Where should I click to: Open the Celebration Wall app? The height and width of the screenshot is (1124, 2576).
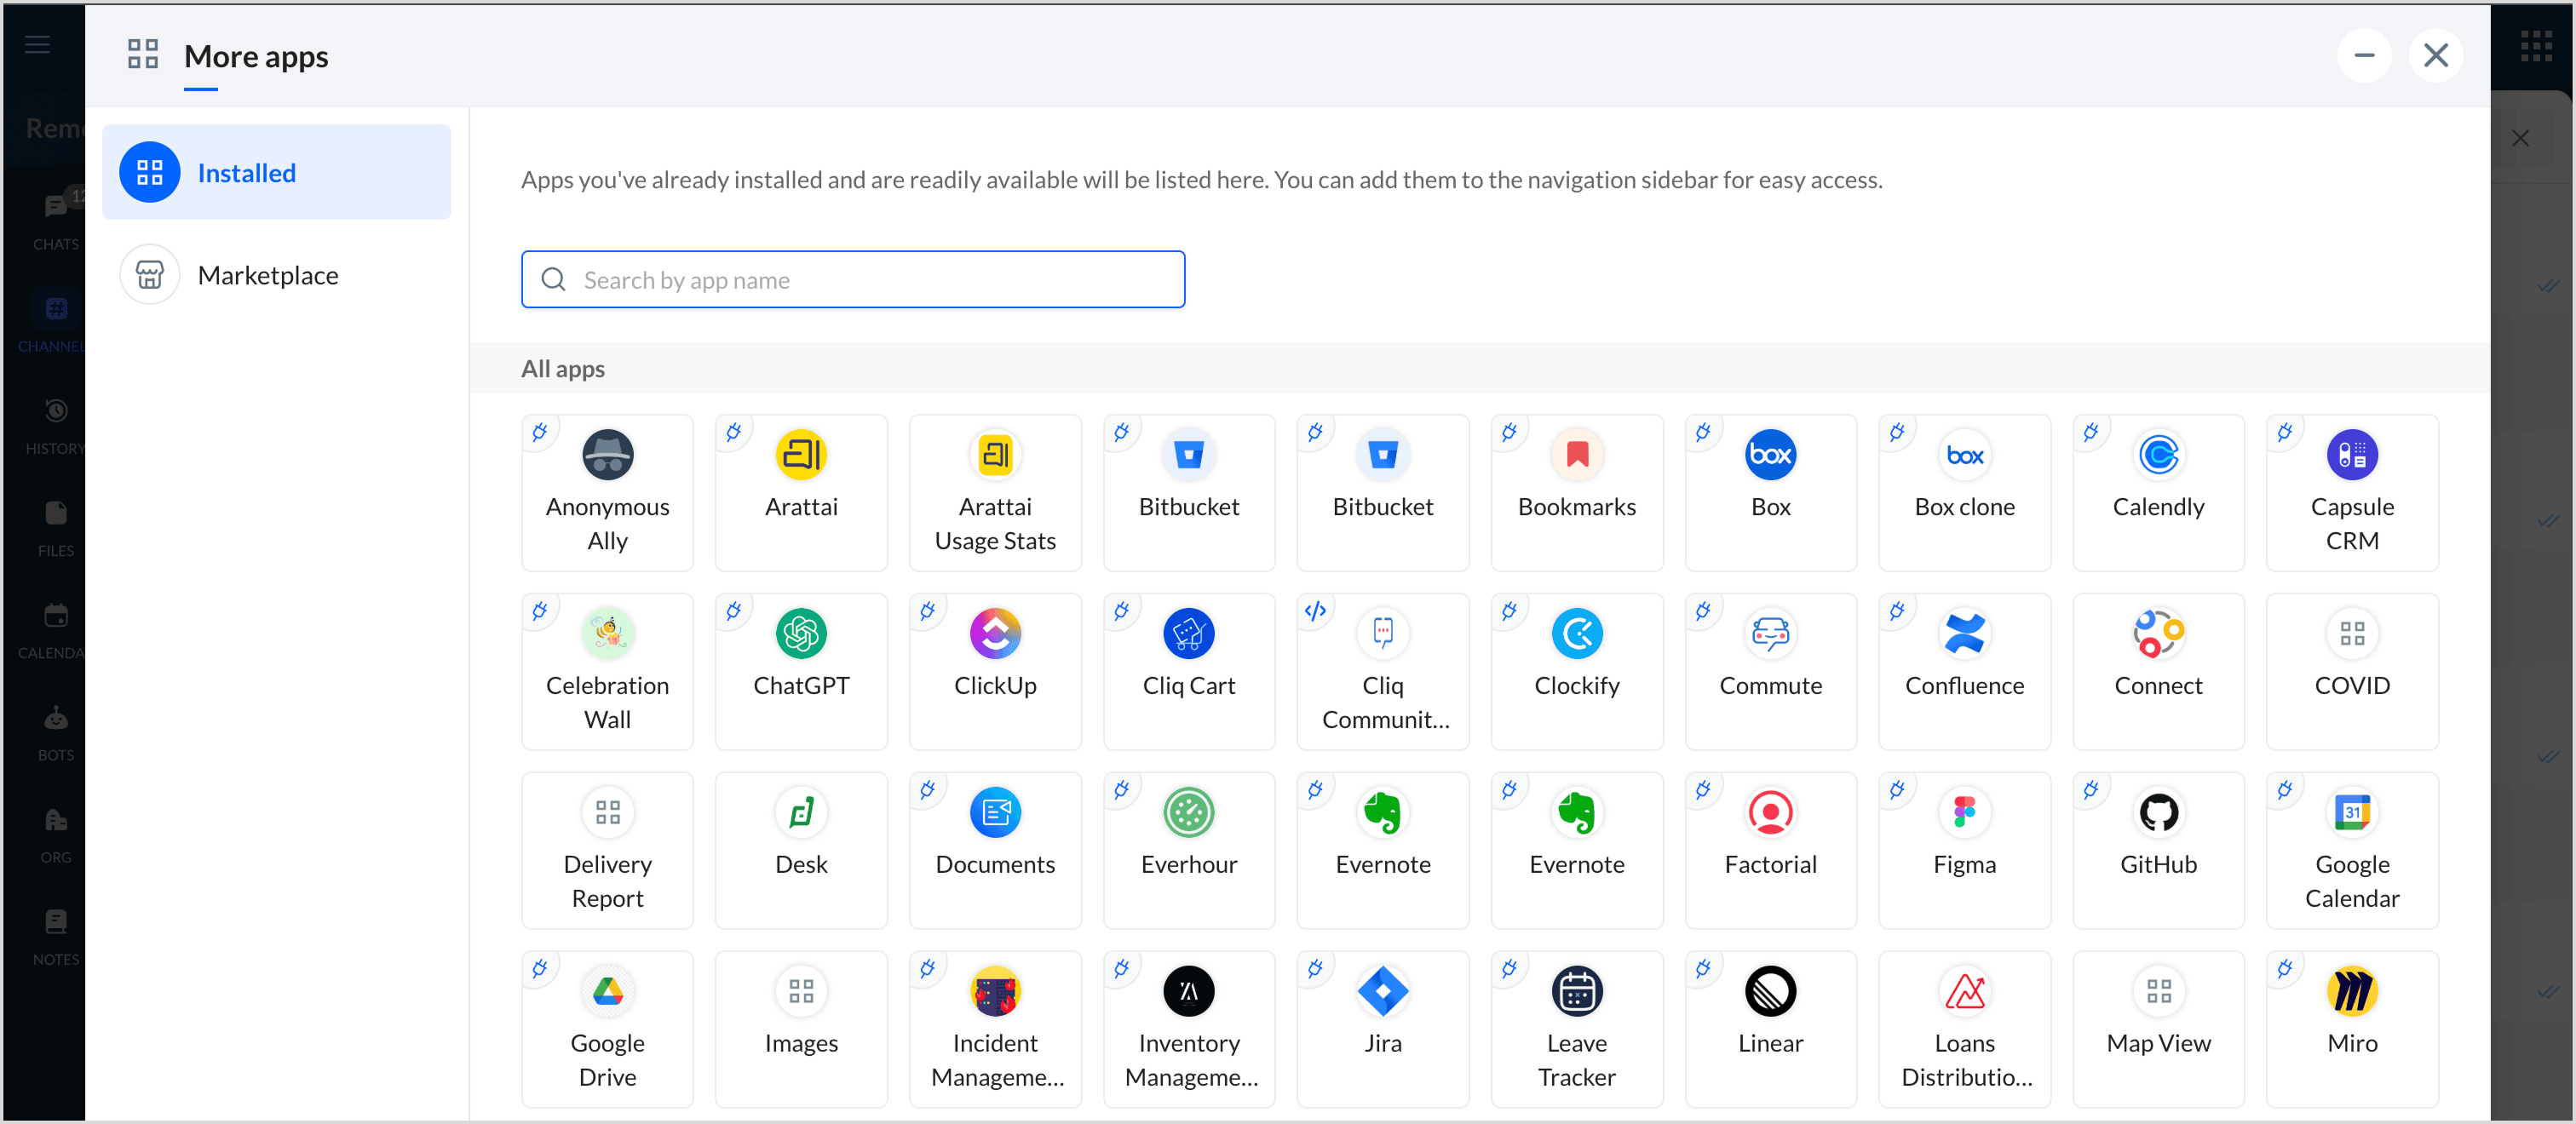pos(607,672)
